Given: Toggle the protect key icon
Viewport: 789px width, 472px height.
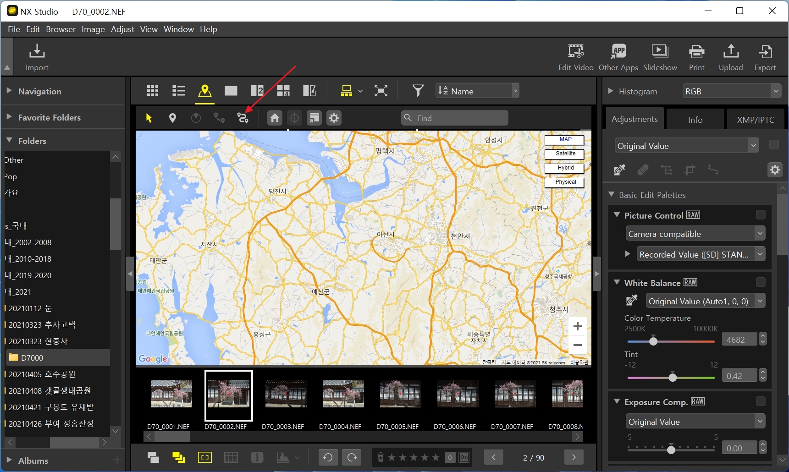Looking at the screenshot, I should tap(464, 457).
